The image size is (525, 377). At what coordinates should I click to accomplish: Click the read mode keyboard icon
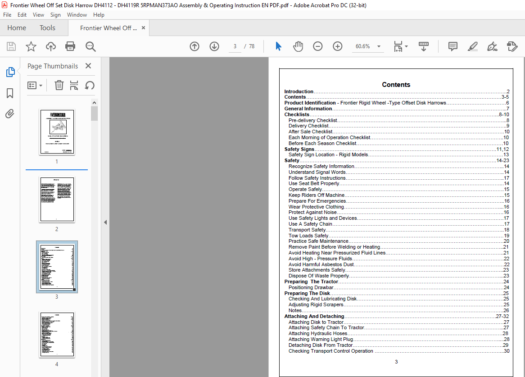(x=424, y=46)
